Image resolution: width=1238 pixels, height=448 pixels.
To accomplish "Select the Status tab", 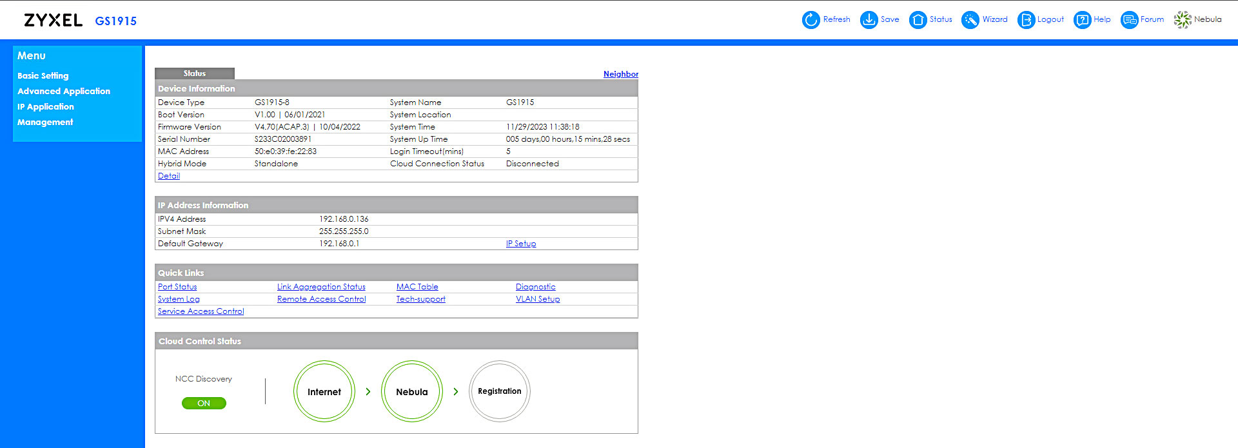I will tap(195, 73).
